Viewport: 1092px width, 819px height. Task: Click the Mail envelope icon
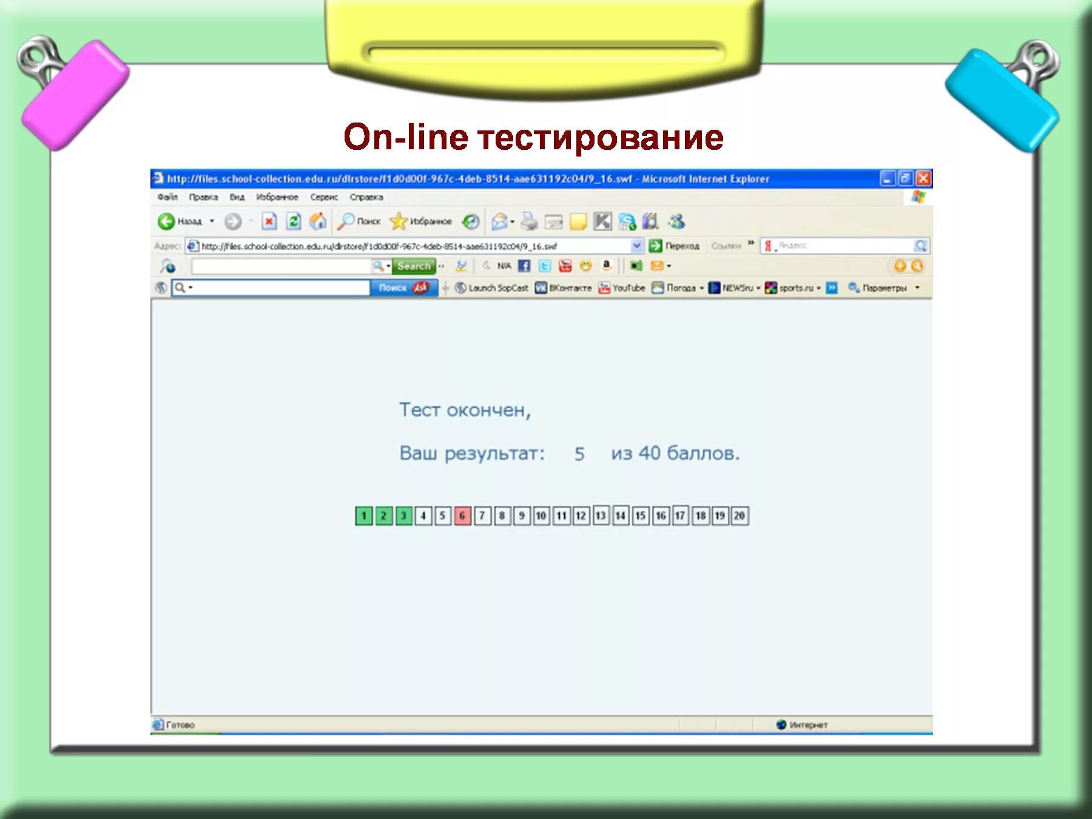[499, 221]
